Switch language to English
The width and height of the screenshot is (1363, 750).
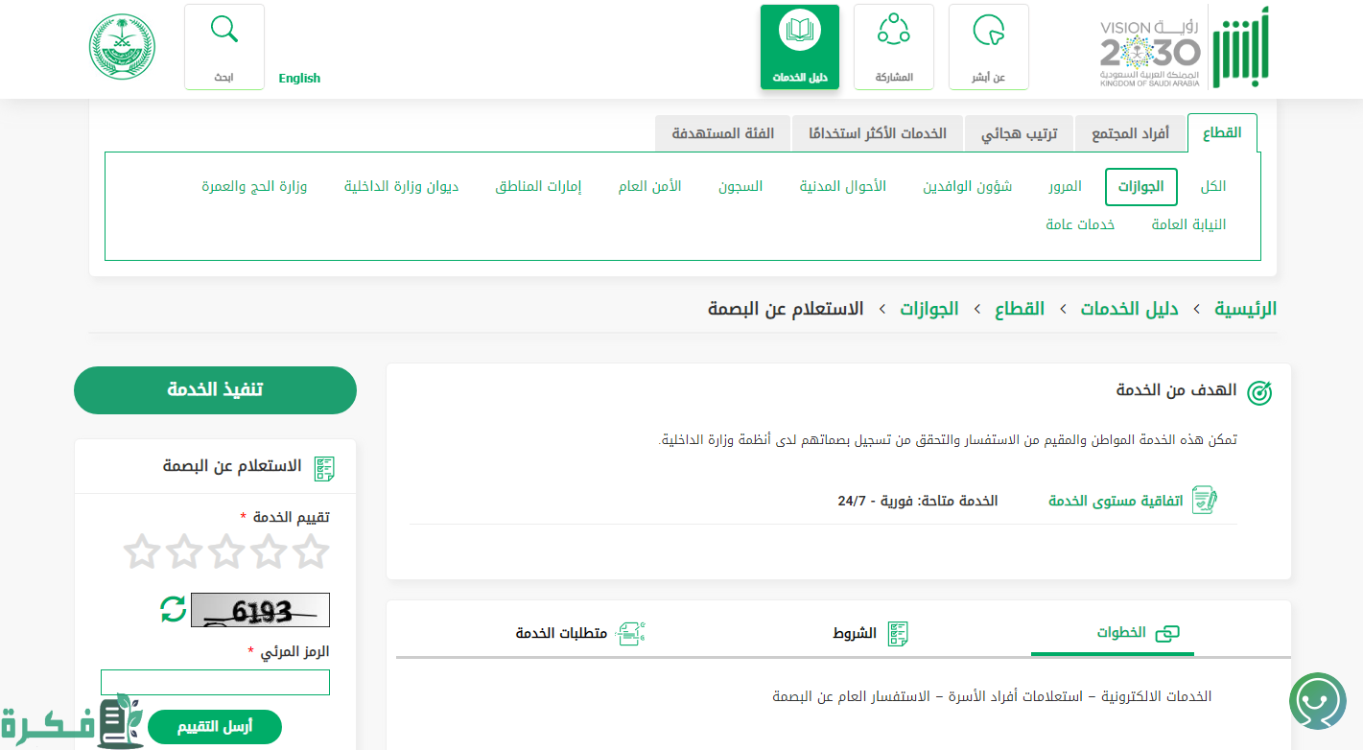point(299,79)
